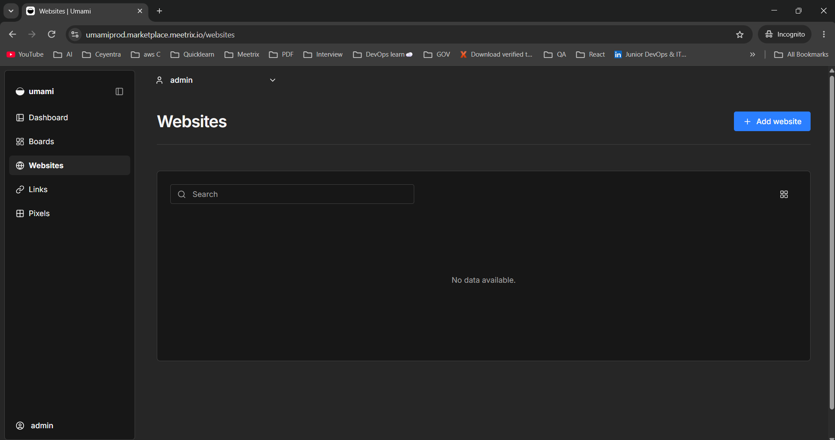Click the user icon beside admin header
The image size is (835, 440).
click(159, 80)
